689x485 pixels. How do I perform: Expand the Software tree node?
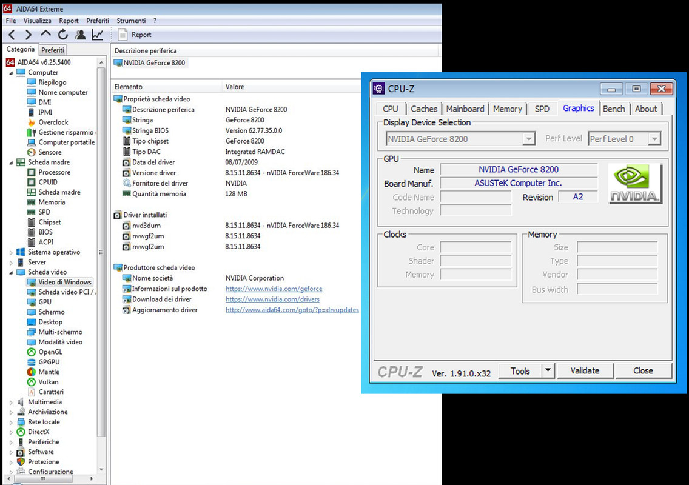coord(11,452)
